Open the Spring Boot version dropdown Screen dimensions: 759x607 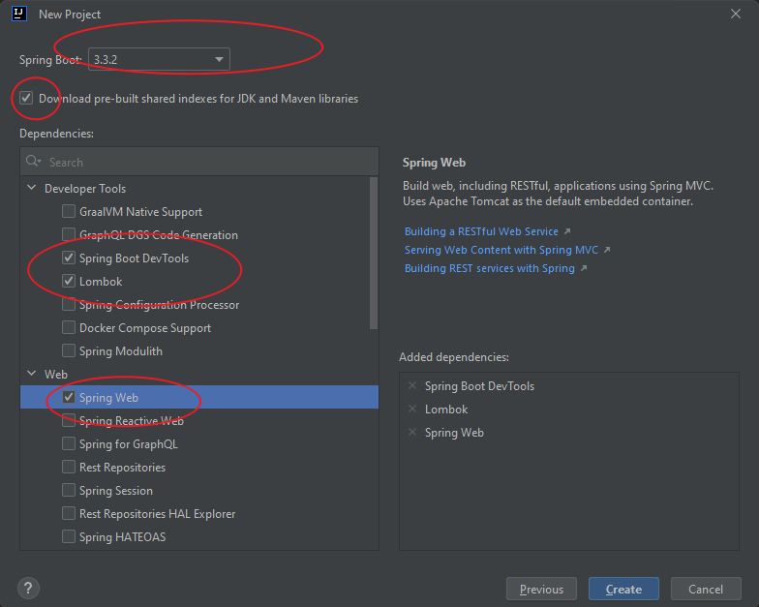159,59
